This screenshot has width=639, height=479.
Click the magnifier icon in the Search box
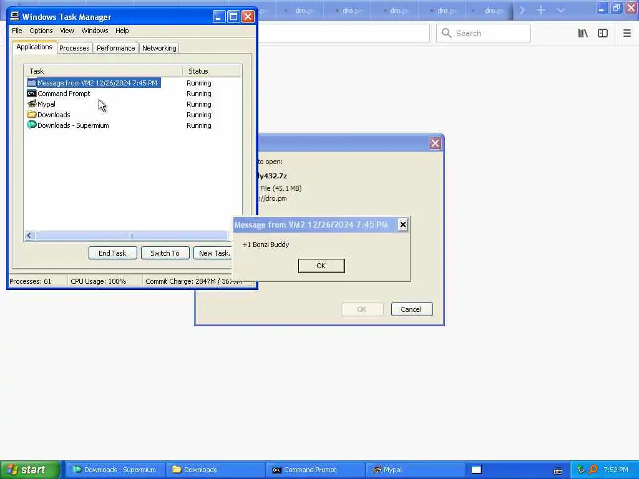click(x=447, y=33)
